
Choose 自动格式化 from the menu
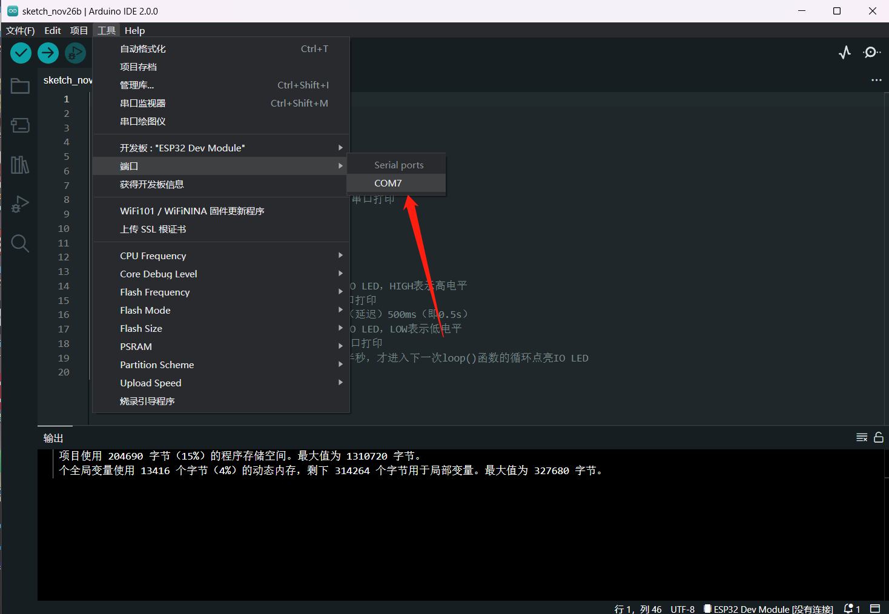coord(221,49)
